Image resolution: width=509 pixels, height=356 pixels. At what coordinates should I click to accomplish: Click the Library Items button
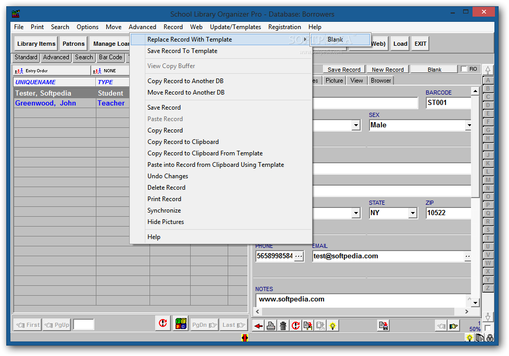click(x=36, y=44)
